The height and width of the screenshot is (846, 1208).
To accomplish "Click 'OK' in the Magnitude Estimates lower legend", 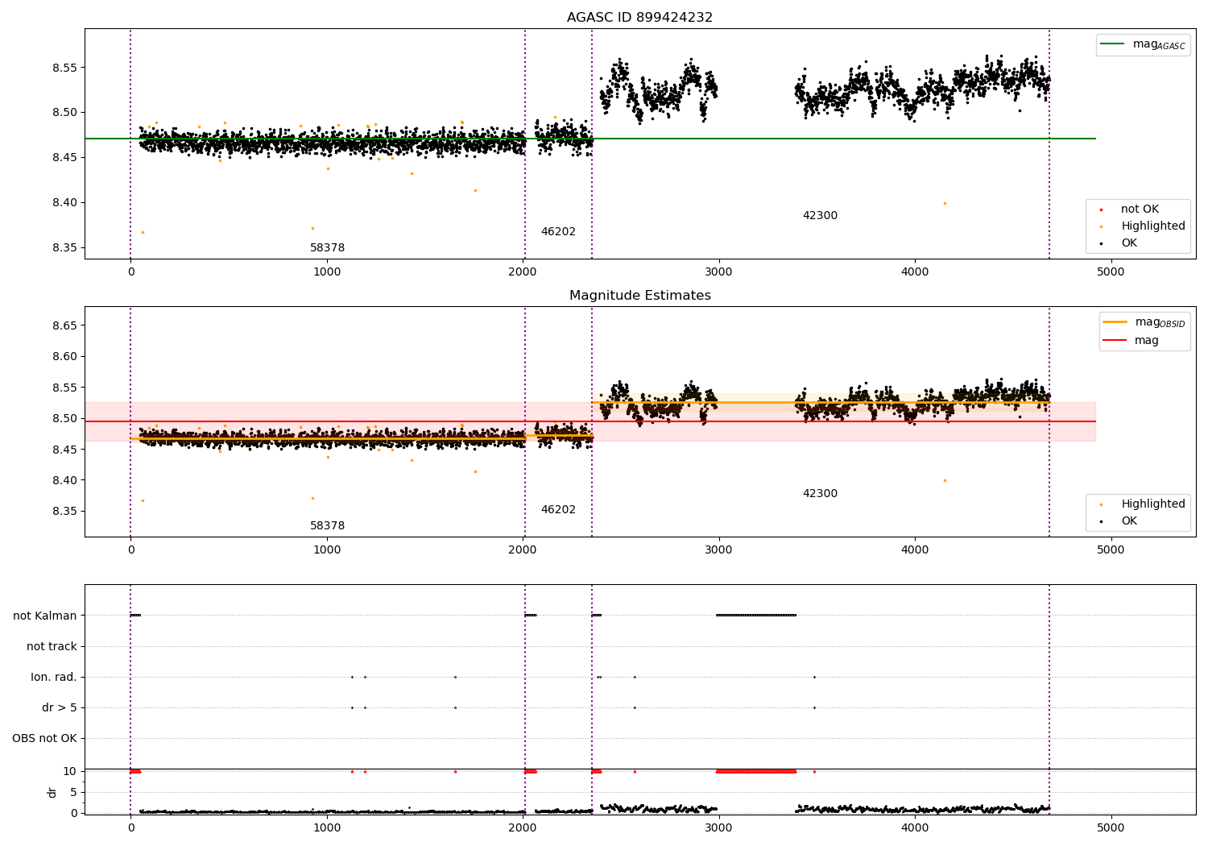I will pyautogui.click(x=1119, y=521).
